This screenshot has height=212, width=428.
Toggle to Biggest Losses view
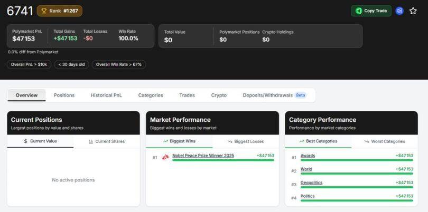246,141
